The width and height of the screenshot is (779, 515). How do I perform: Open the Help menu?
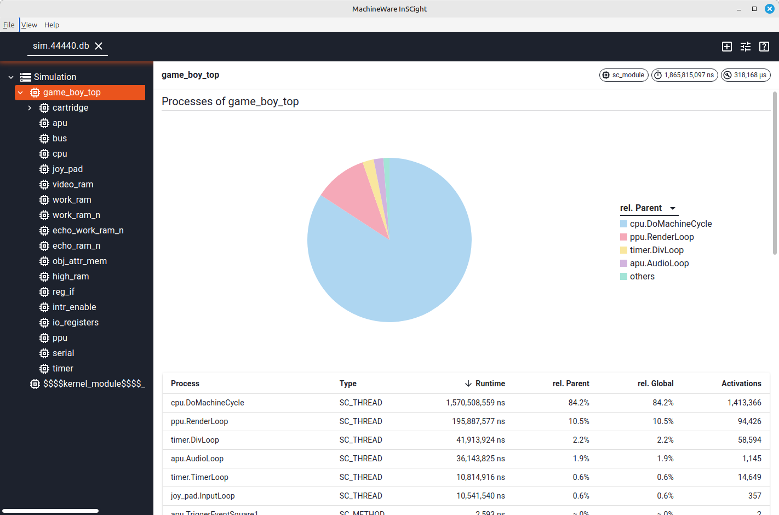click(51, 25)
